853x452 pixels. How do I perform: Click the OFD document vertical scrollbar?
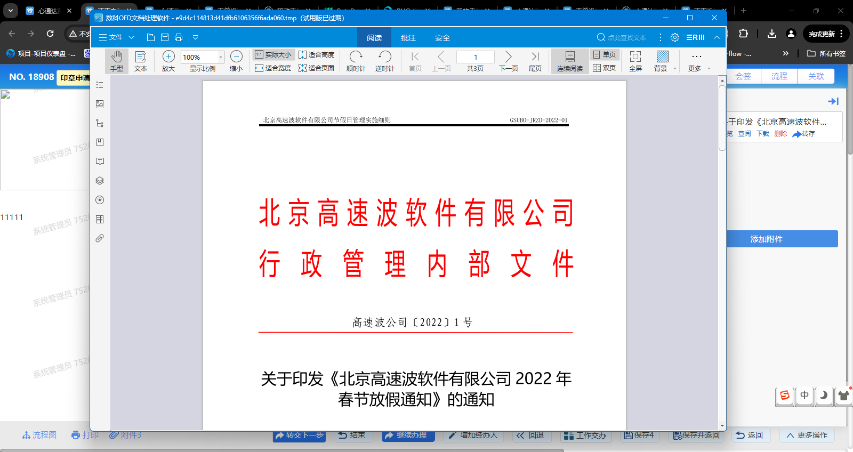(722, 118)
